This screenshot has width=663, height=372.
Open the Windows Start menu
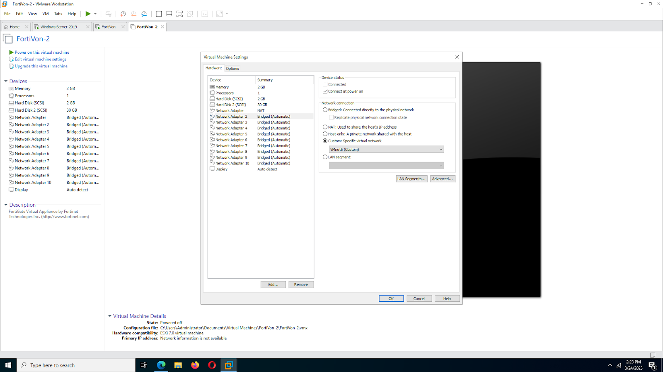pos(8,365)
